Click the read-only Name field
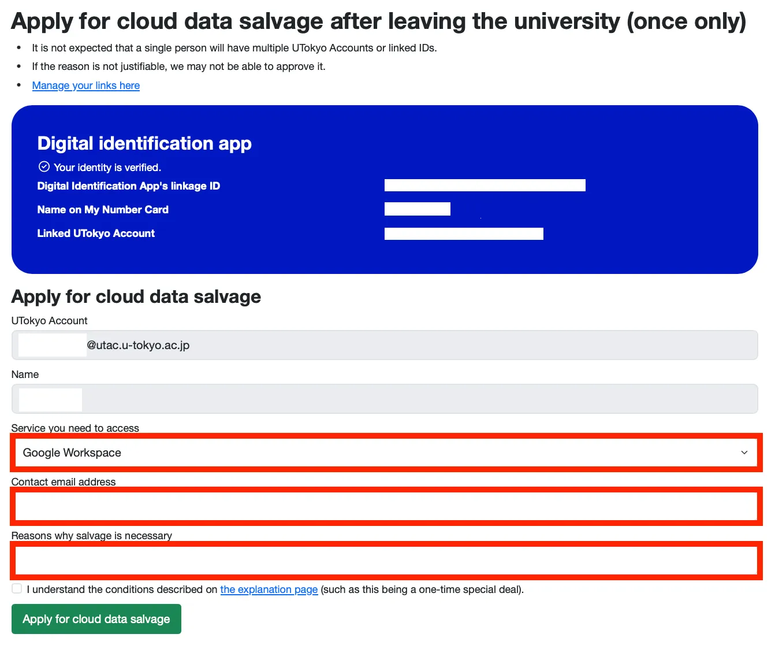This screenshot has width=775, height=645. click(x=386, y=399)
